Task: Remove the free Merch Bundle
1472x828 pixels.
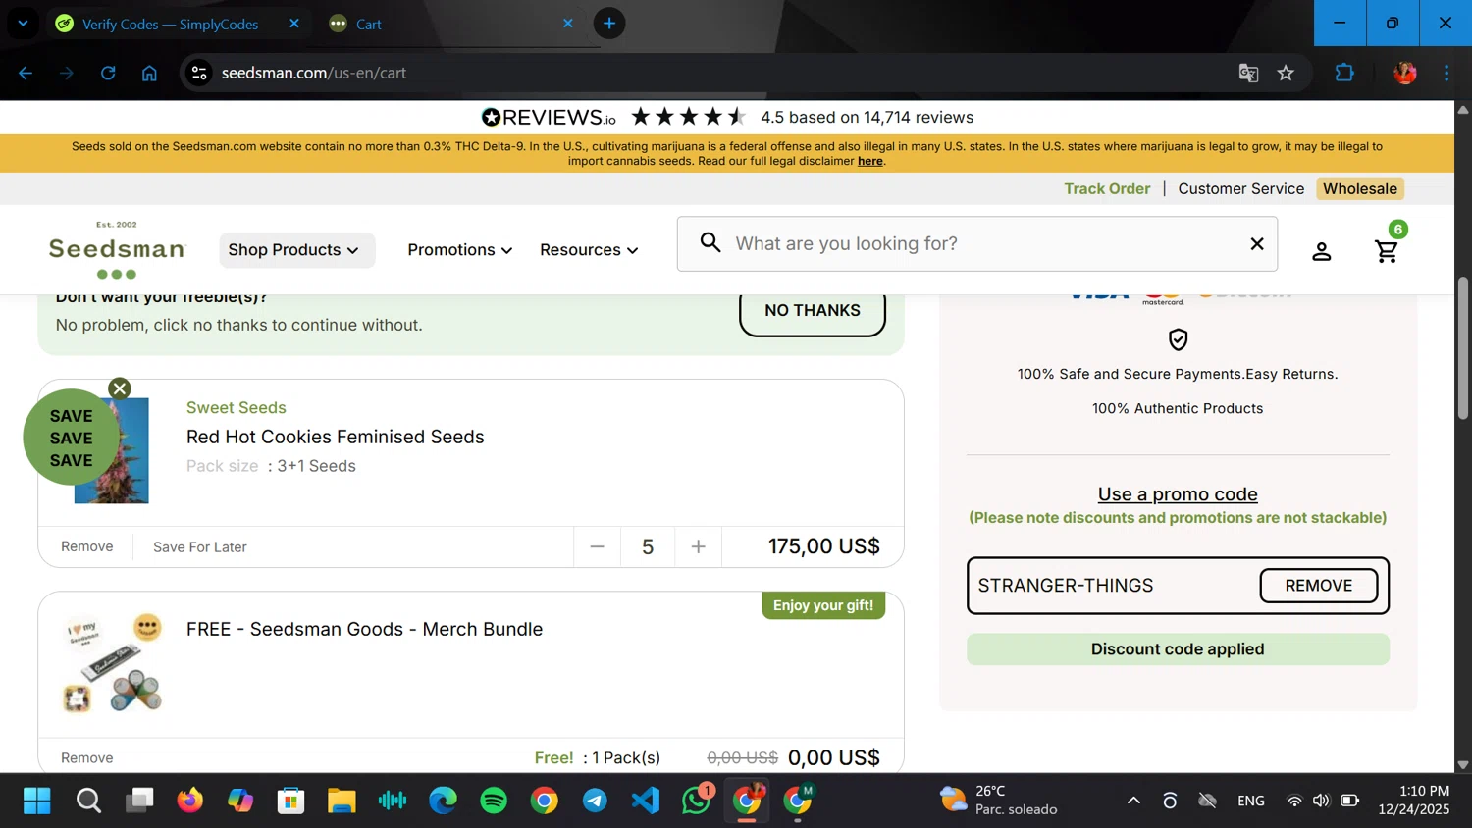Action: click(86, 758)
